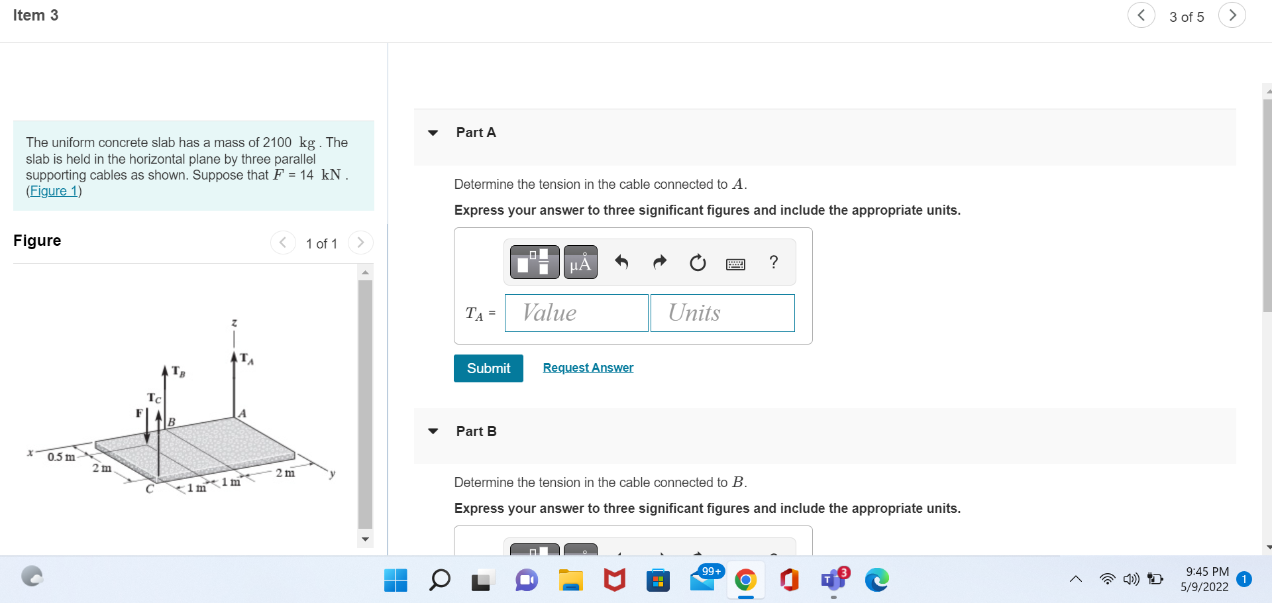Click the TA Units input field
Image resolution: width=1272 pixels, height=603 pixels.
pyautogui.click(x=723, y=313)
